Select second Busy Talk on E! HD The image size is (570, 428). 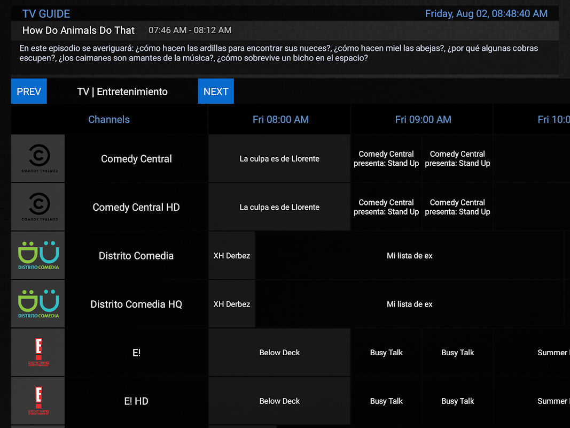click(x=457, y=401)
